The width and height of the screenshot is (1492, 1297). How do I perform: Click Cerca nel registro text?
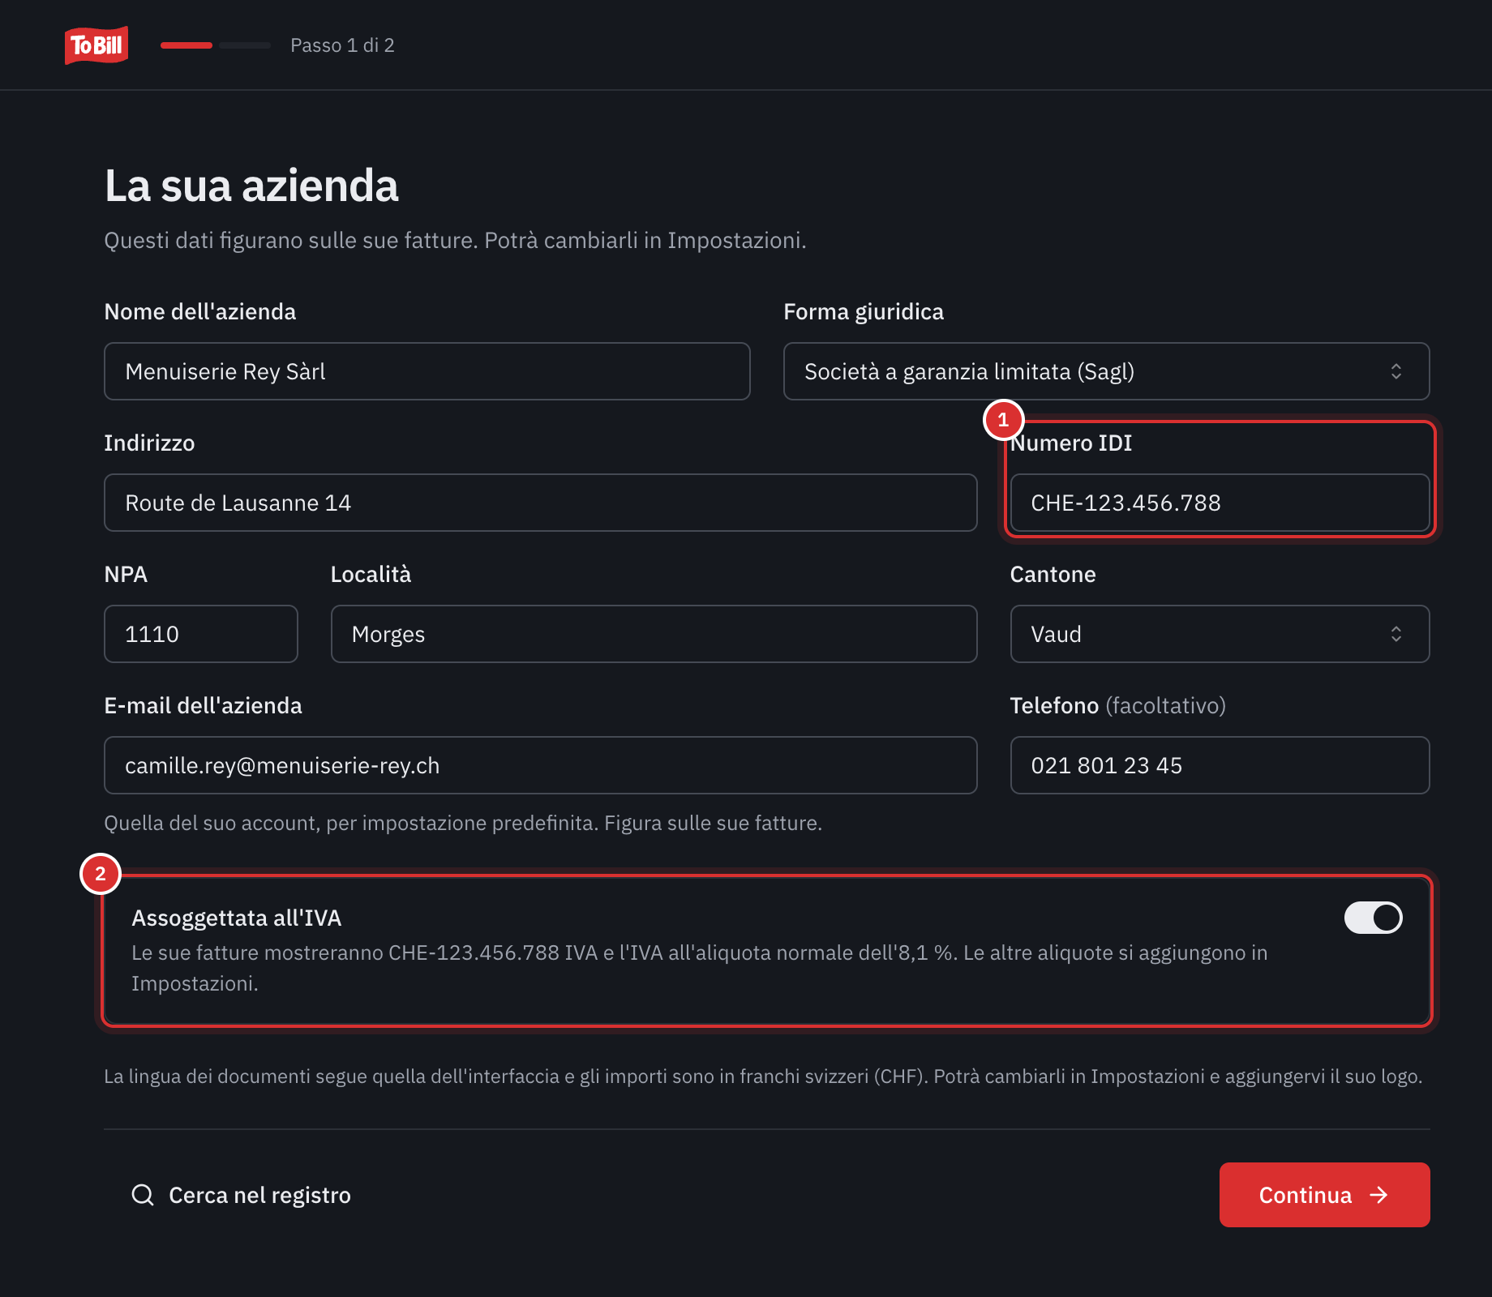pyautogui.click(x=259, y=1195)
